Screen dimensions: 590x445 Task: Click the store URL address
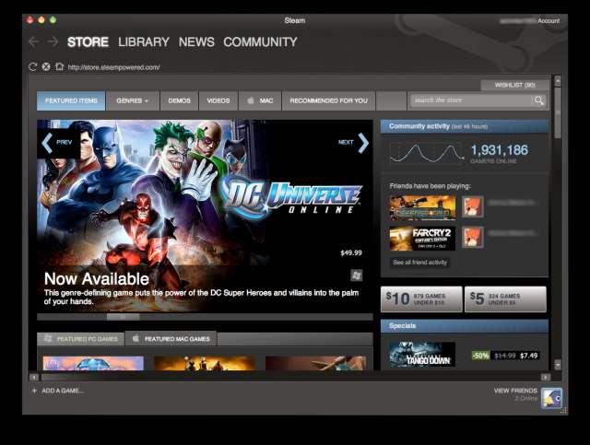point(114,67)
